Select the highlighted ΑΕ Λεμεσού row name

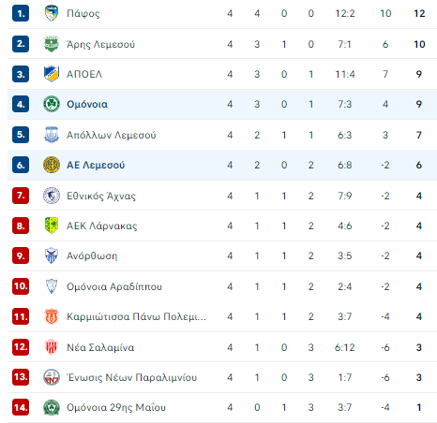96,165
